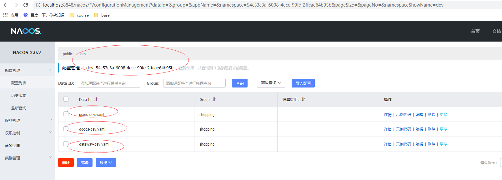Open the apps grid bookmark icon
Viewport: 502px width, 180px height.
click(5, 15)
